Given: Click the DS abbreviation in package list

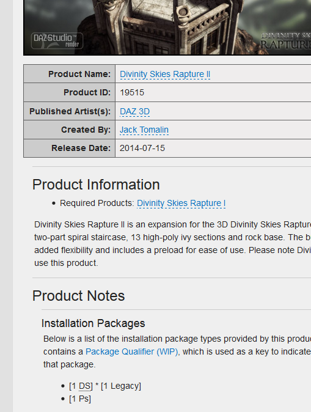Looking at the screenshot, I should [84, 386].
